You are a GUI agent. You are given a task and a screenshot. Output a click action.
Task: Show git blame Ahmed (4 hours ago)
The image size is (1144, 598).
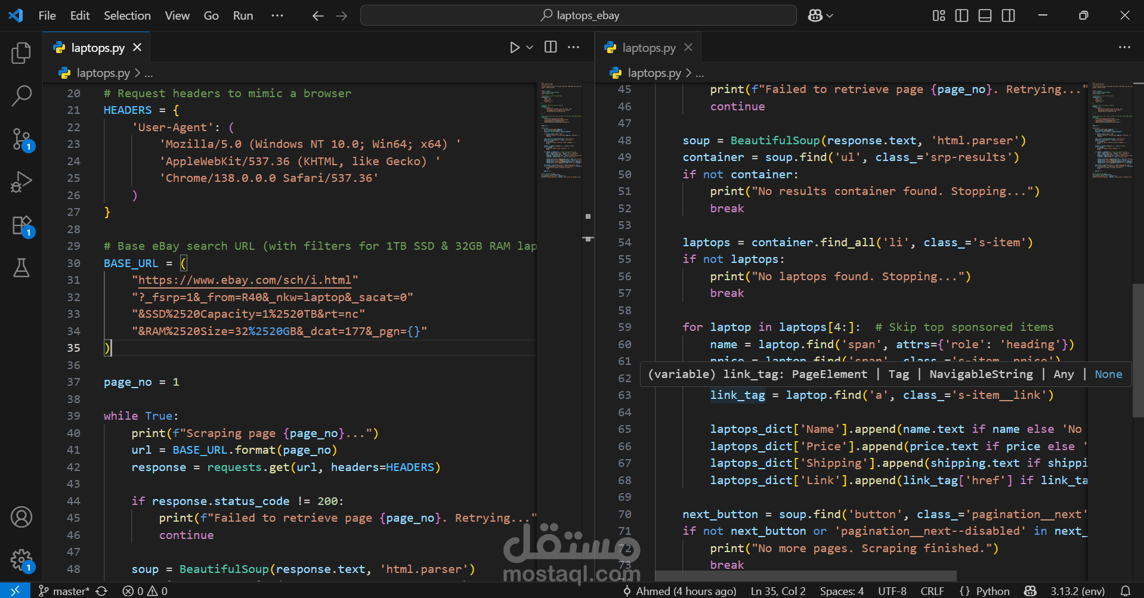coord(679,591)
